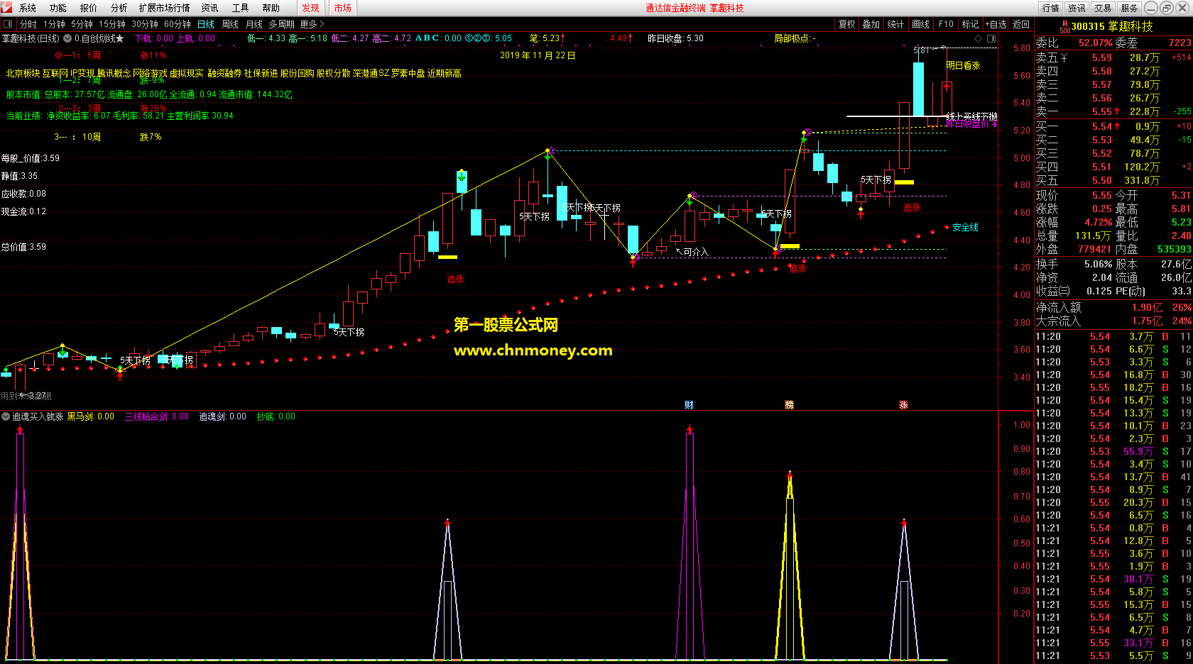Open the 行情 button in the title bar
1193x664 pixels.
[1051, 8]
